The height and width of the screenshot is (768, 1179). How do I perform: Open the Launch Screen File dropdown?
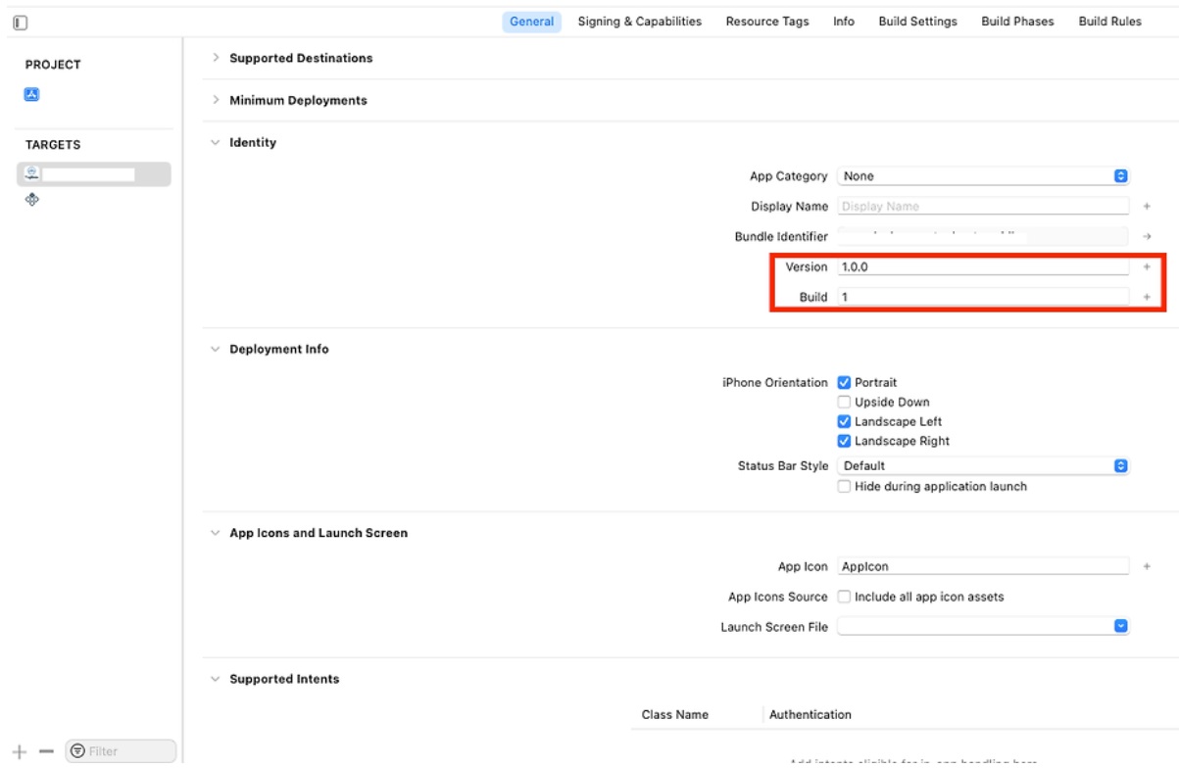[x=984, y=627]
